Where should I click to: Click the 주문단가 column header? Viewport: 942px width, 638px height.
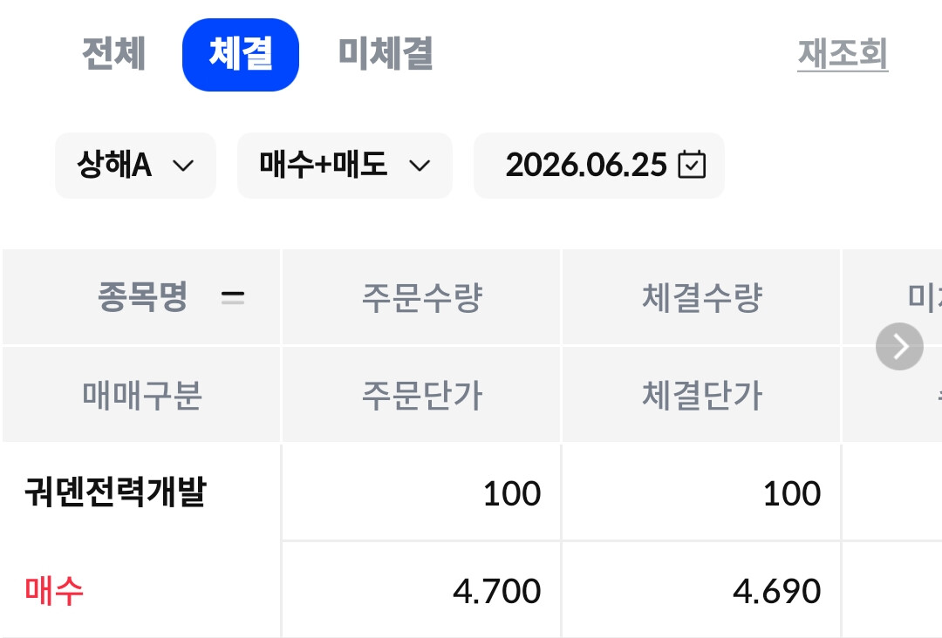421,395
